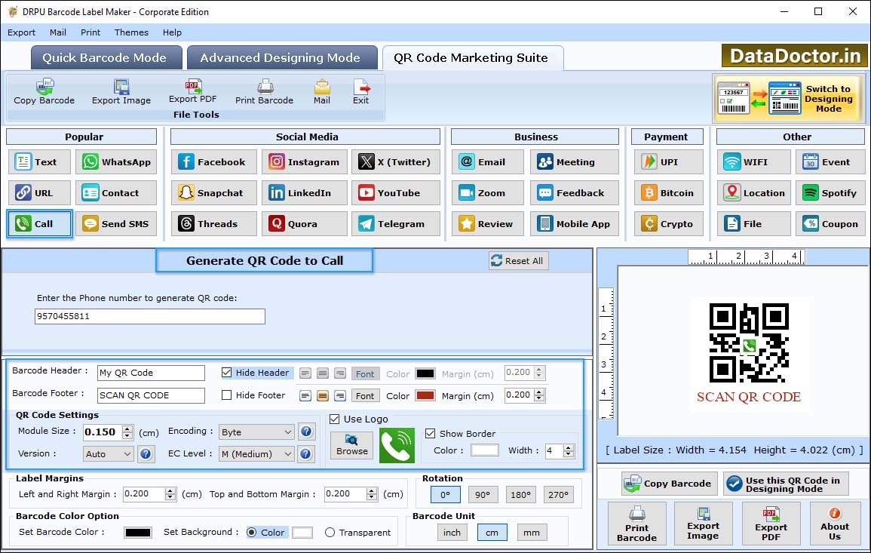
Task: Open the Export menu
Action: 22,32
